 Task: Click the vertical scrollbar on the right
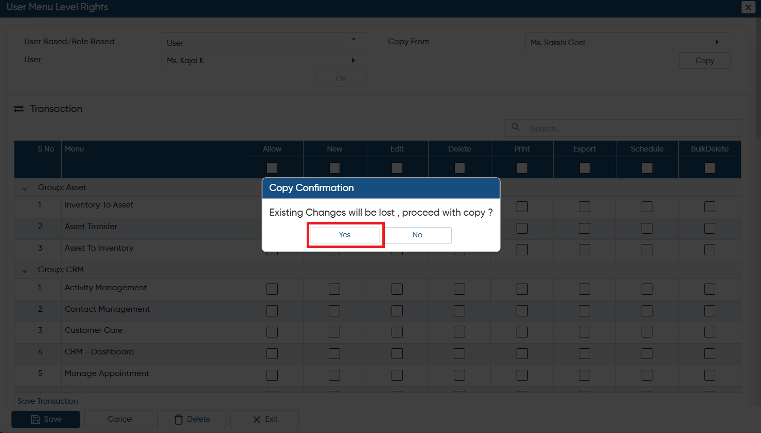[758, 77]
